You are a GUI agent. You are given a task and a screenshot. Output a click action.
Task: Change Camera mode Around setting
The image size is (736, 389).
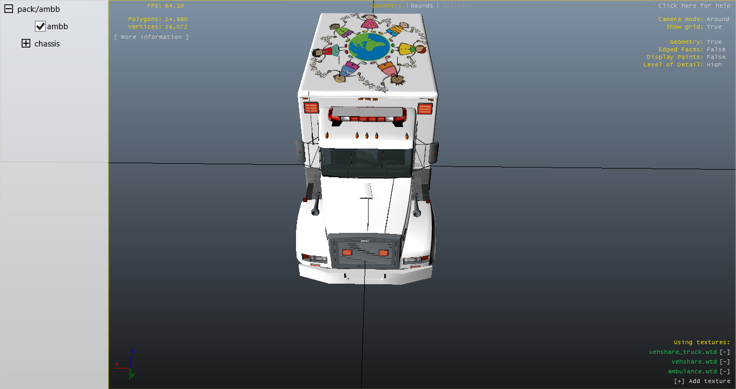718,19
